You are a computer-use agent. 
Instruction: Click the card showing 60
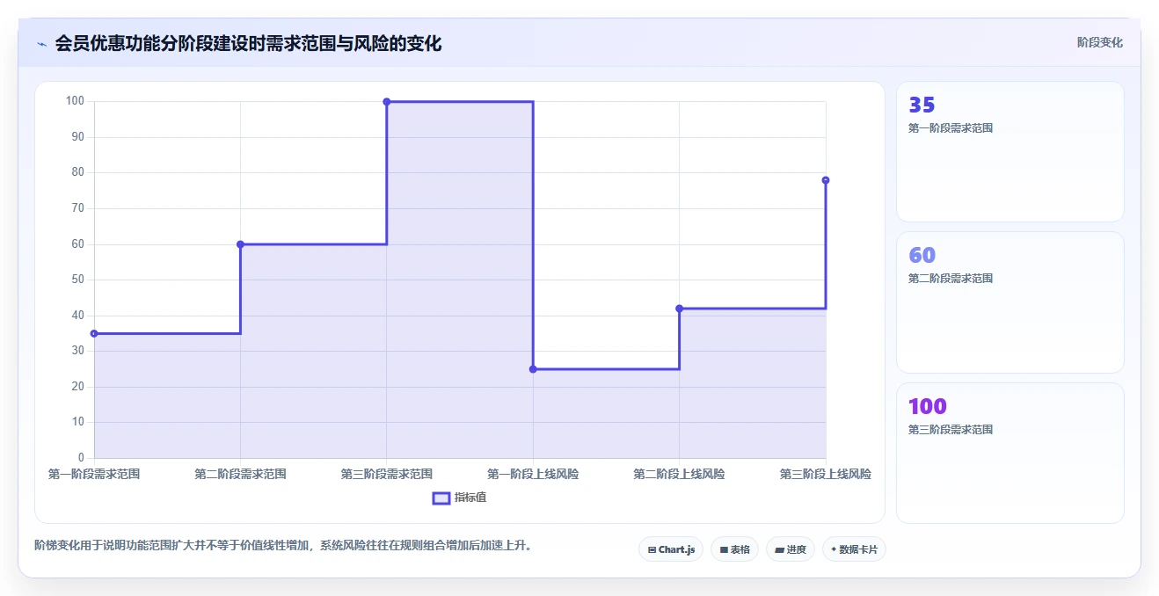click(x=1010, y=302)
